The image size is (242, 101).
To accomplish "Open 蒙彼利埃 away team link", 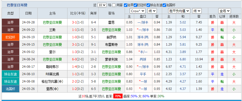I will [112, 59].
